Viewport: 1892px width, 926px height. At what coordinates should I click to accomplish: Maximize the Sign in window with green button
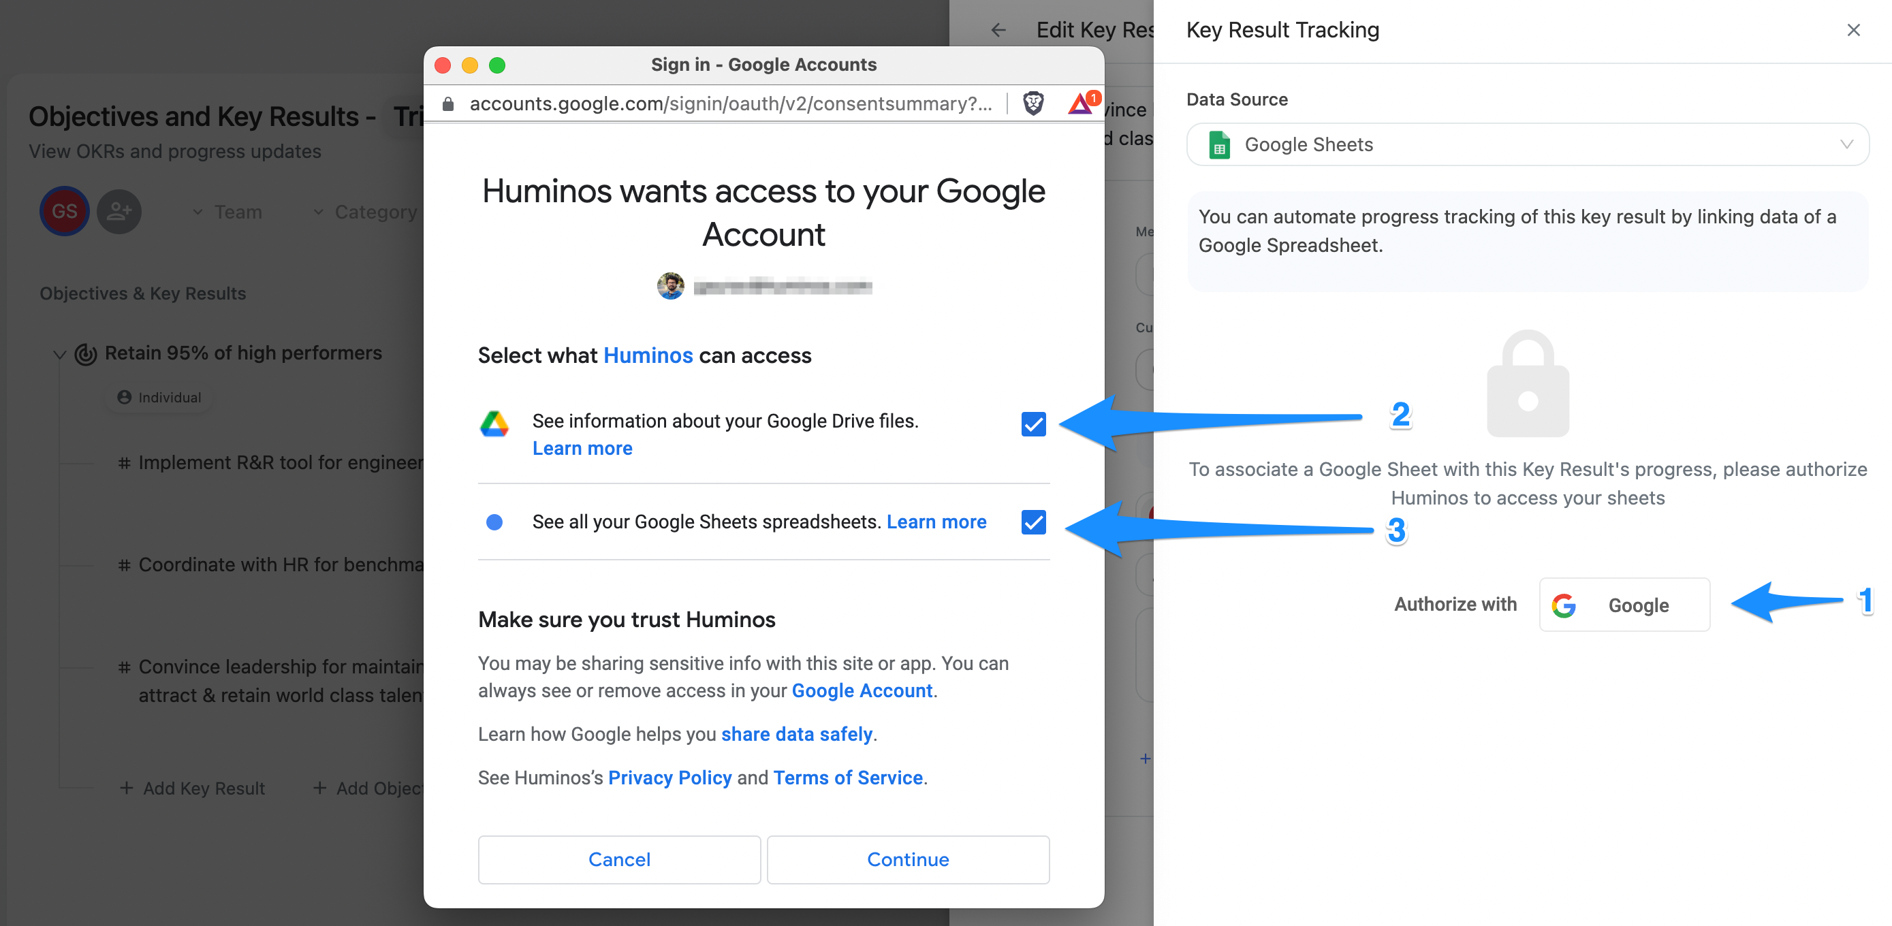[x=497, y=65]
